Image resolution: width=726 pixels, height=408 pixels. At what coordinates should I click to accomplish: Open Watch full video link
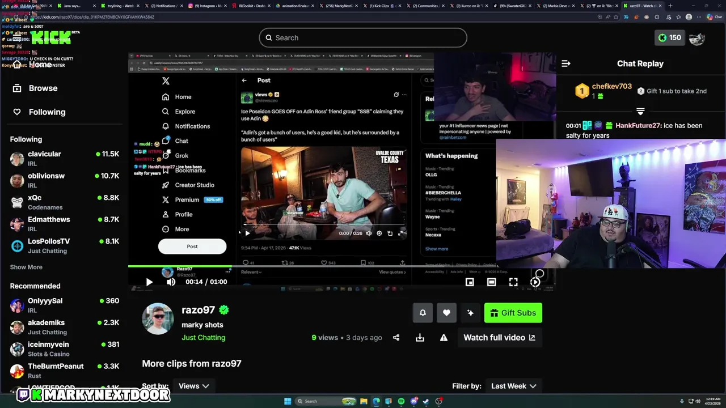[499, 338]
